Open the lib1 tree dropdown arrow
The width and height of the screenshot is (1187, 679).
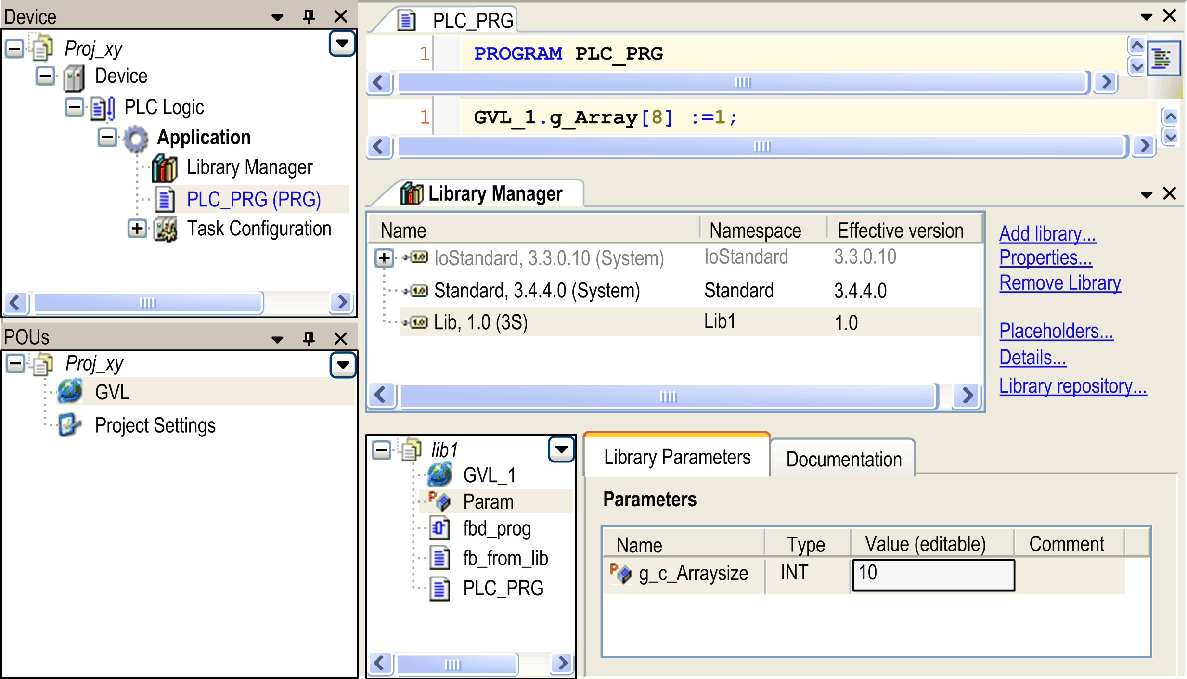[561, 449]
